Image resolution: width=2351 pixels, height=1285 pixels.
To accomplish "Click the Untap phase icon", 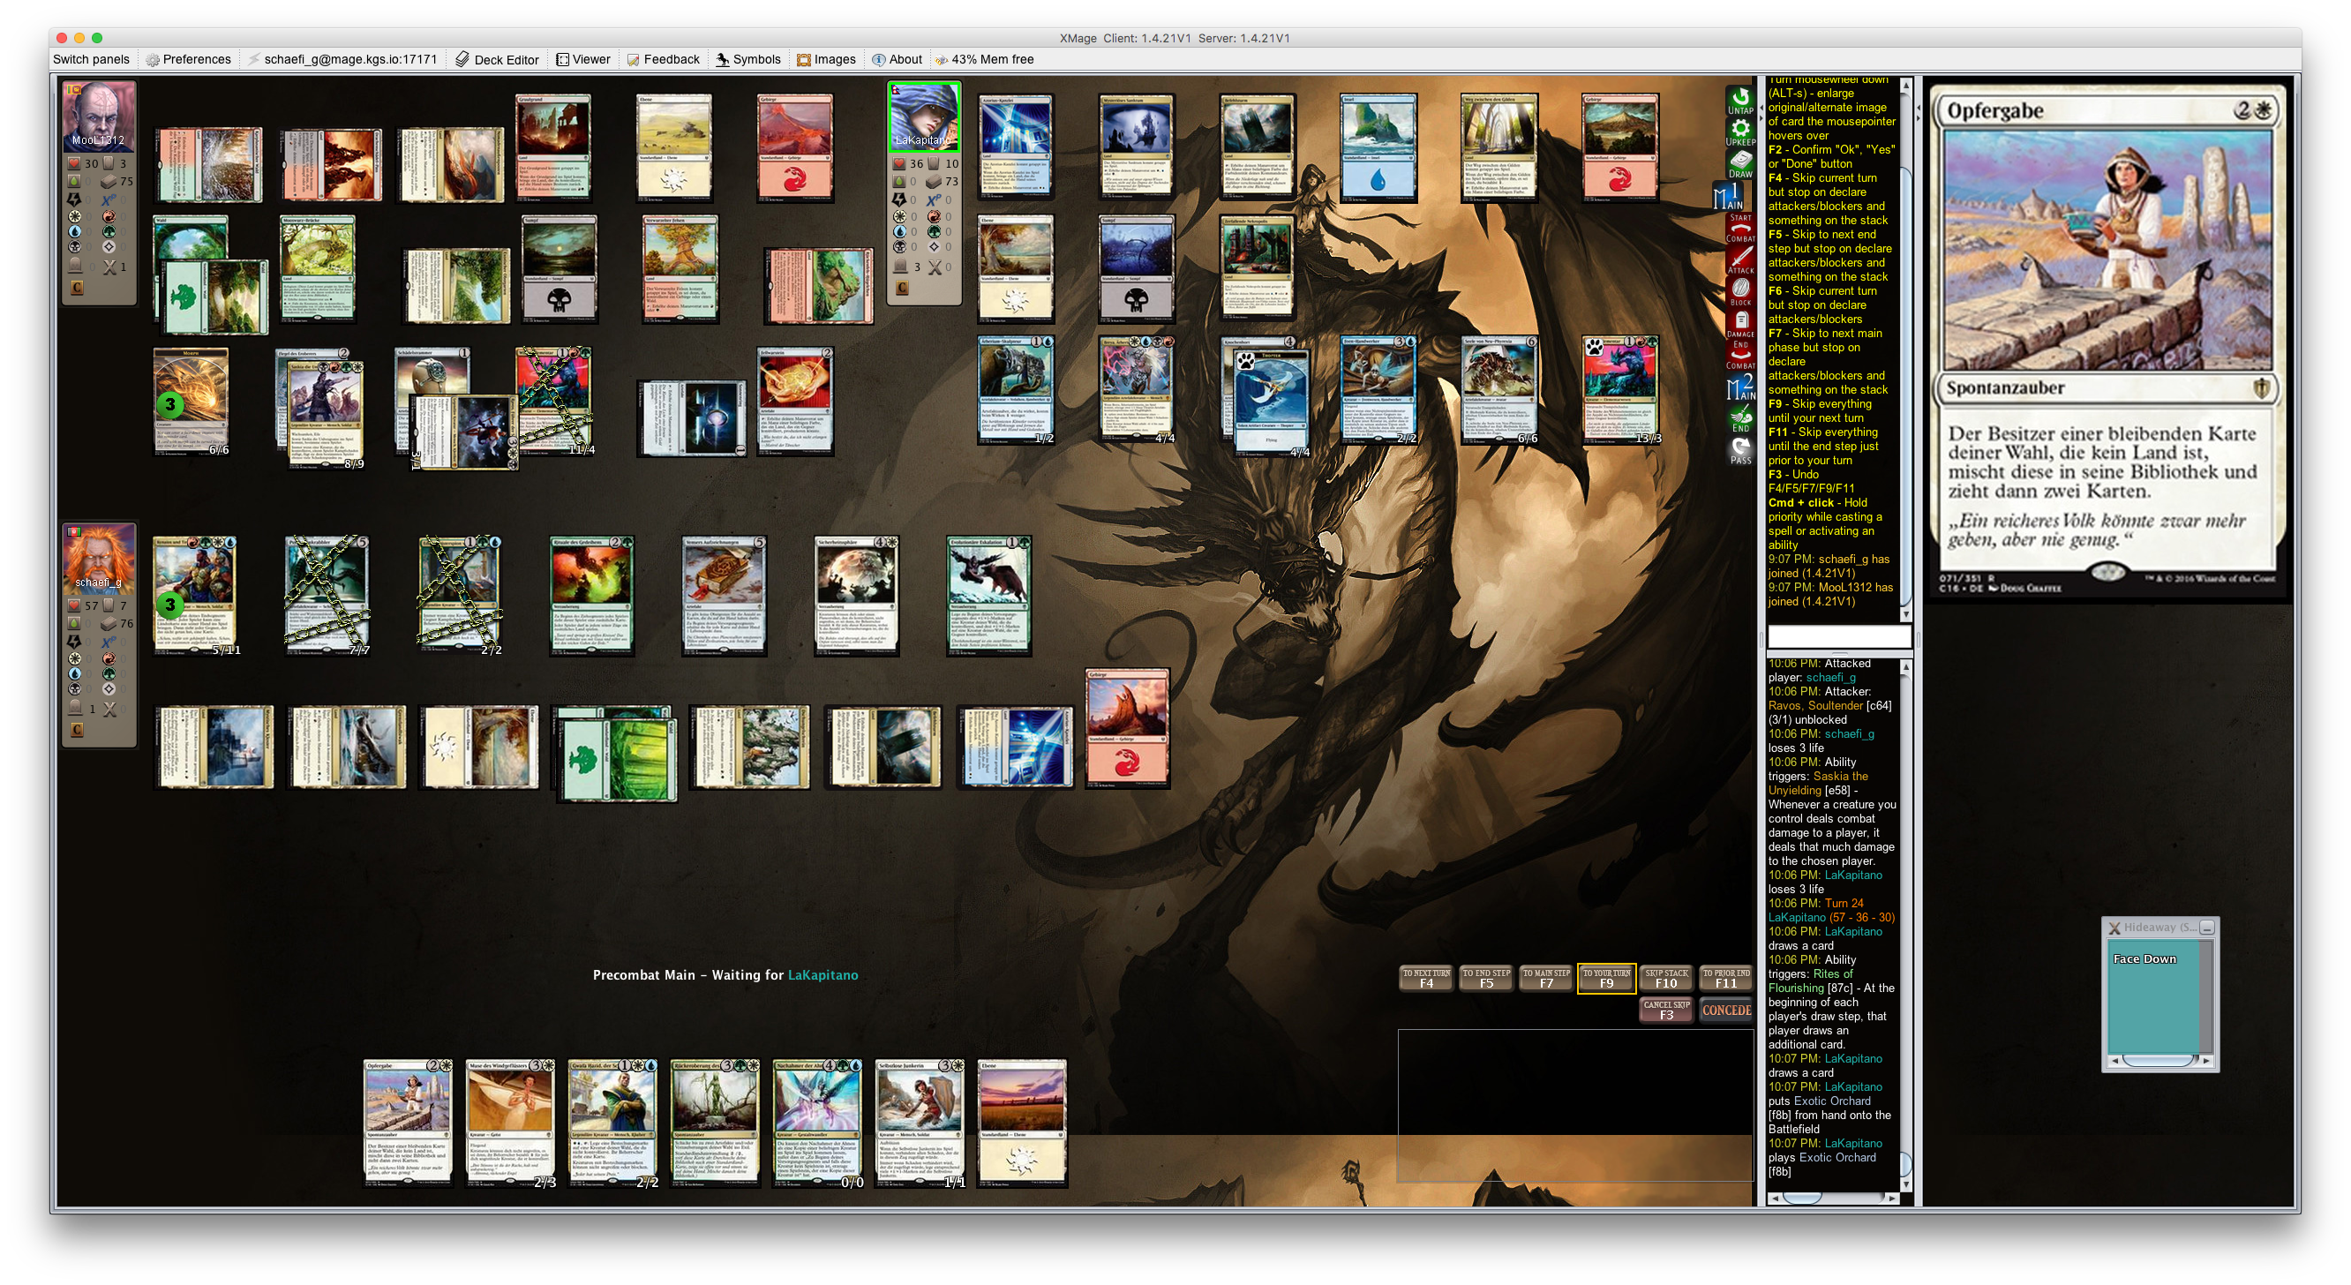I will (1739, 101).
